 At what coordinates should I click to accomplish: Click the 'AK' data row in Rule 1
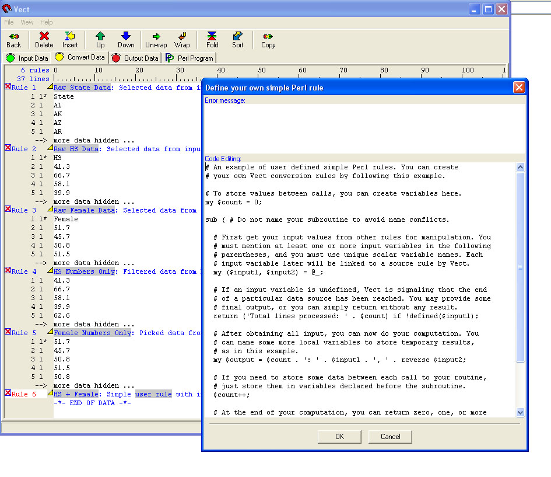coord(58,114)
